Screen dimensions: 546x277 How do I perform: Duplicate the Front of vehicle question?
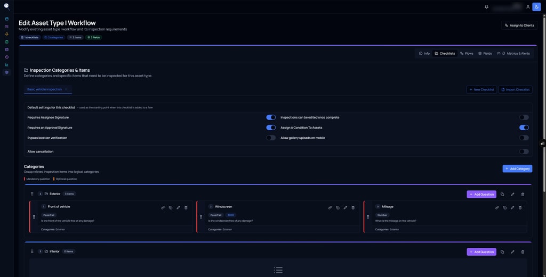coord(171,207)
